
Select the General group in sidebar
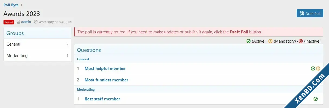coord(37,44)
